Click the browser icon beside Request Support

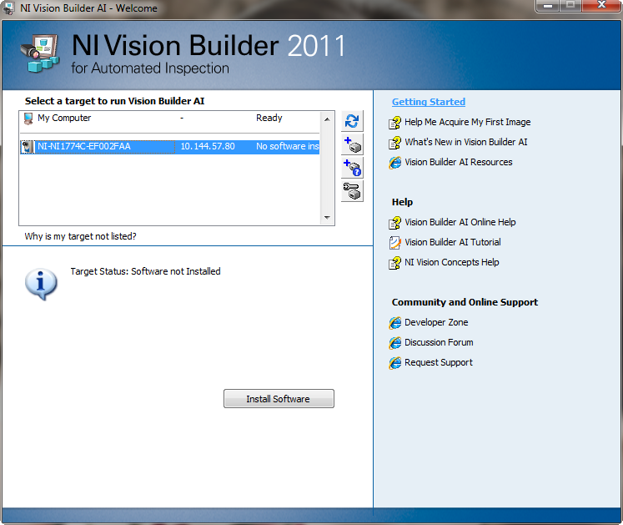click(x=395, y=363)
